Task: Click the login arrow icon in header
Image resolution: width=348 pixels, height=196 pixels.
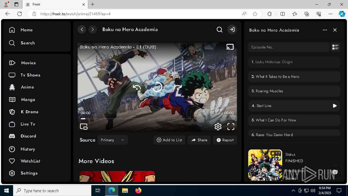Action: (232, 29)
